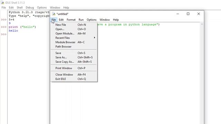Click the empty last >>> prompt line in the shell
This screenshot has width=221, height=124.
(x=4, y=34)
